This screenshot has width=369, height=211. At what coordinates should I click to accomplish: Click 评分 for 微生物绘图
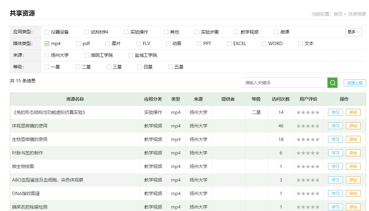click(x=353, y=167)
